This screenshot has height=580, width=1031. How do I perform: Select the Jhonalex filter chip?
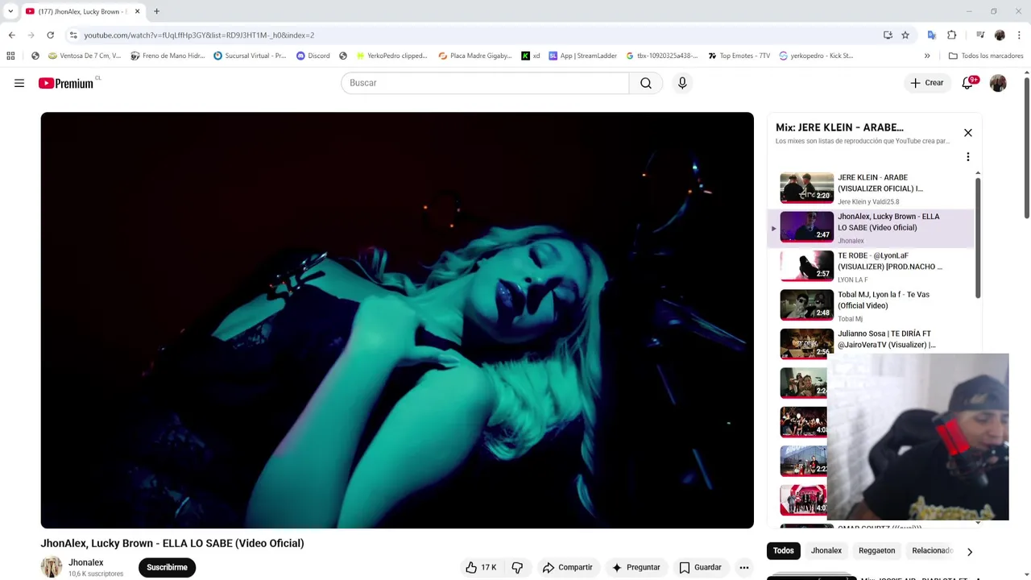(826, 551)
